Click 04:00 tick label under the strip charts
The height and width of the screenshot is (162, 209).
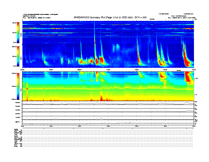coord(51,126)
